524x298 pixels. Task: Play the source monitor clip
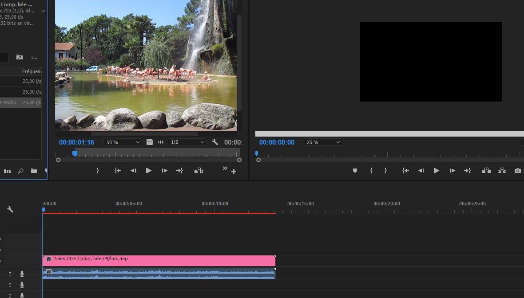pyautogui.click(x=149, y=171)
